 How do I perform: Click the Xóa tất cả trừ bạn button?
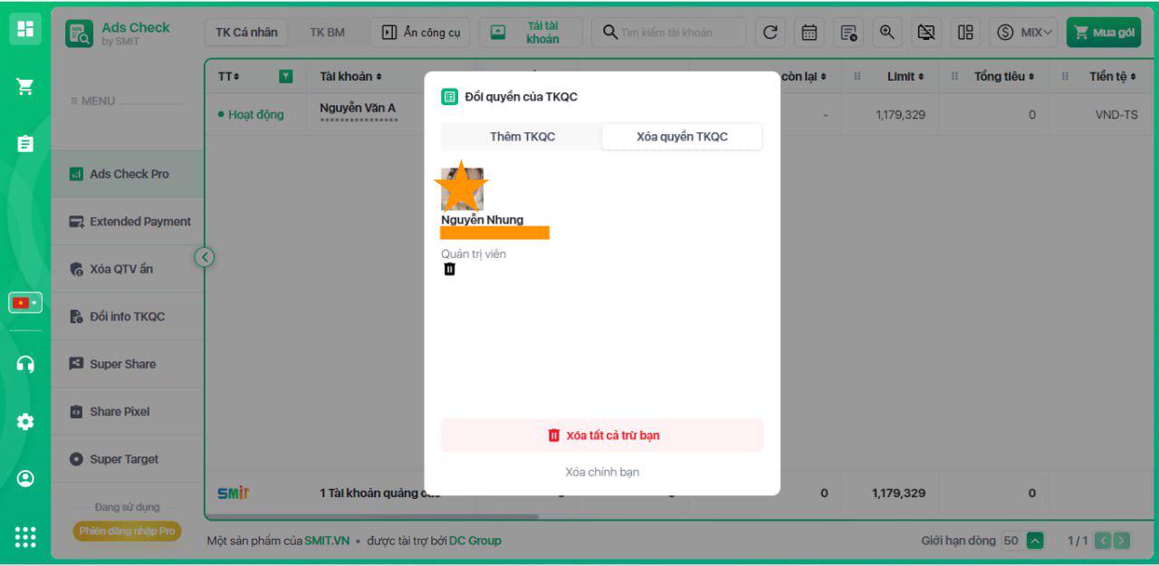(602, 436)
